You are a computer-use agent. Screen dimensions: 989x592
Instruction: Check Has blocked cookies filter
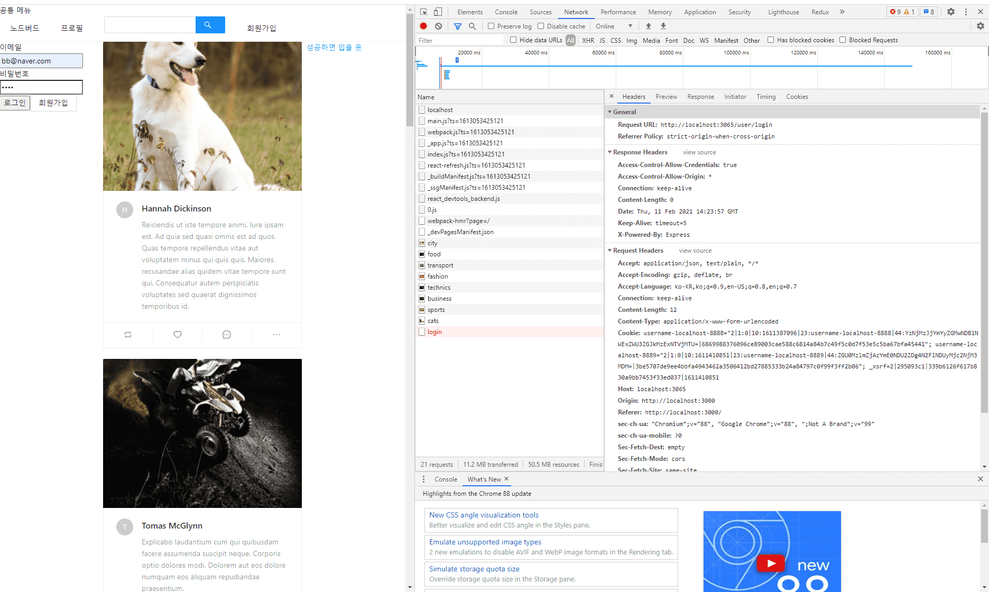click(771, 40)
